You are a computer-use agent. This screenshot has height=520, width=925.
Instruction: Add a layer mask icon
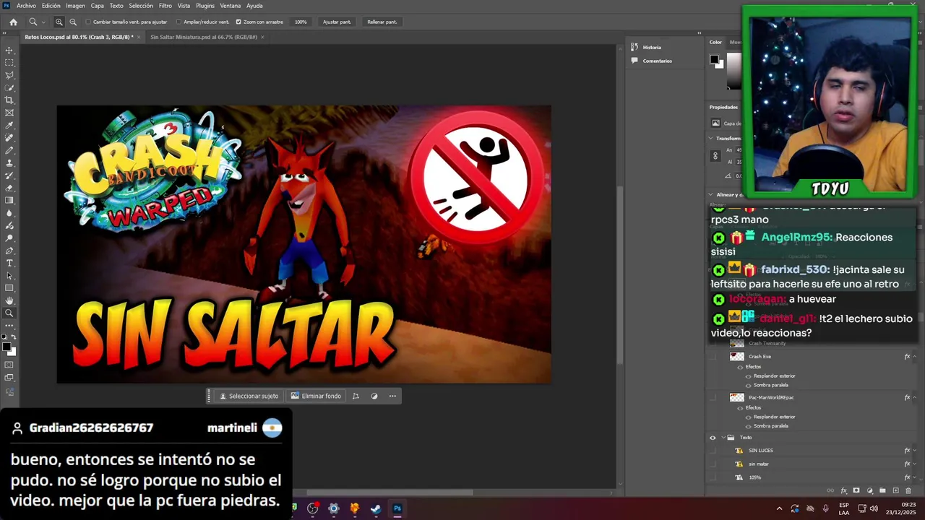(x=856, y=491)
